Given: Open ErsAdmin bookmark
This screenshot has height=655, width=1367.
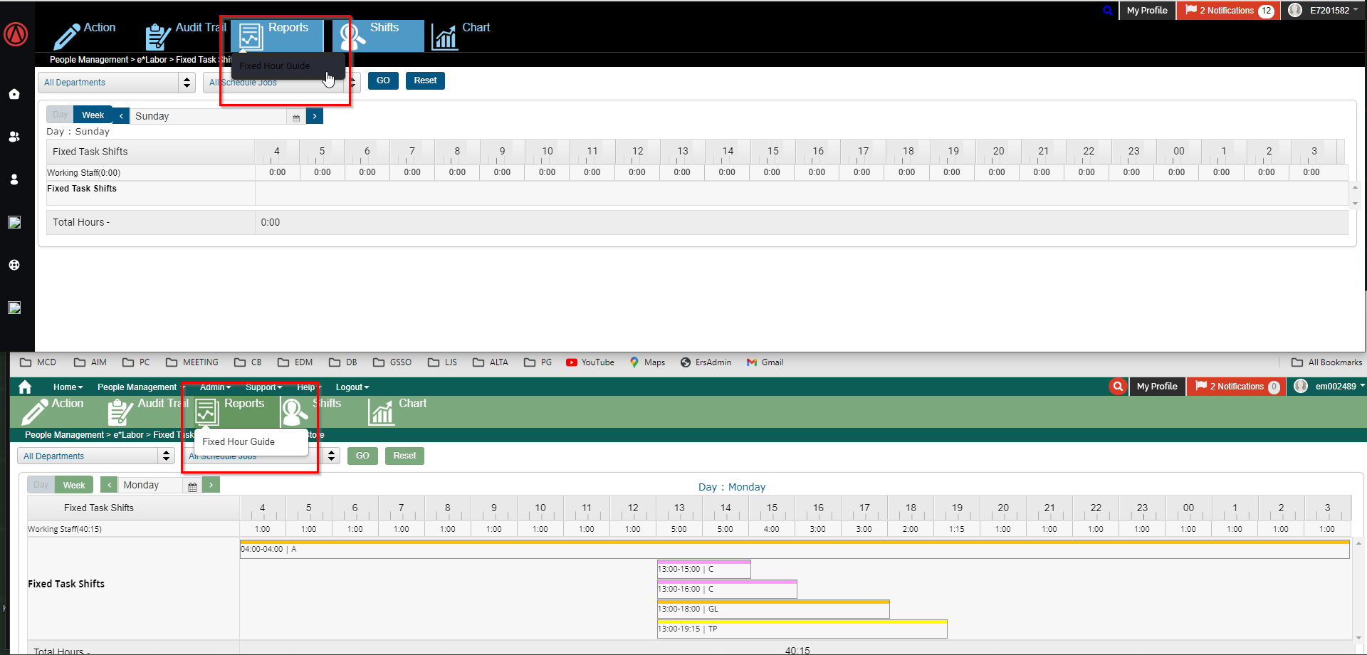Looking at the screenshot, I should [x=706, y=362].
